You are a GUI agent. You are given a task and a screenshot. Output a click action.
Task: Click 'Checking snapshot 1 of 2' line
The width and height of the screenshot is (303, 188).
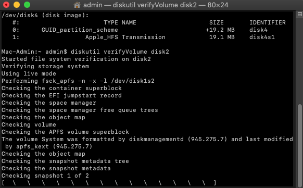point(45,176)
